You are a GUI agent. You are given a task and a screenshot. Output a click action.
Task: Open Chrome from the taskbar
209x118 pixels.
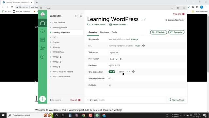point(84,115)
